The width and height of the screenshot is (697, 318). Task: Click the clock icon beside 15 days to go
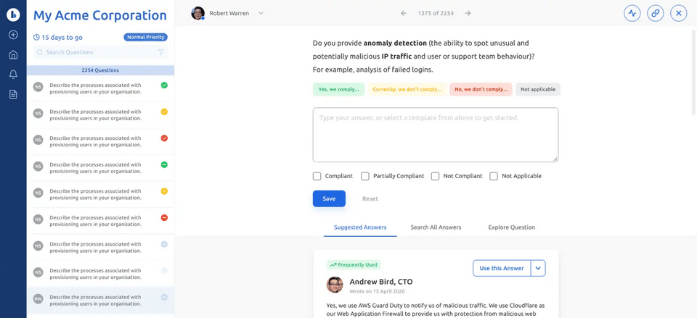pyautogui.click(x=36, y=38)
